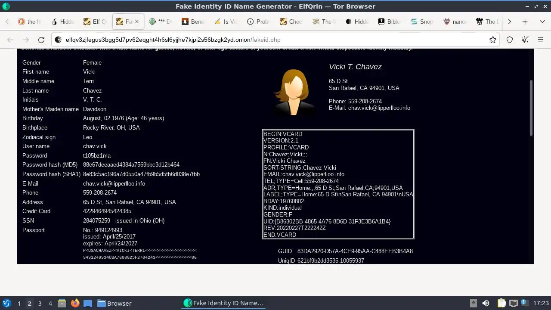Switch to the 'Probl' tab
This screenshot has width=551, height=310.
coord(259,22)
